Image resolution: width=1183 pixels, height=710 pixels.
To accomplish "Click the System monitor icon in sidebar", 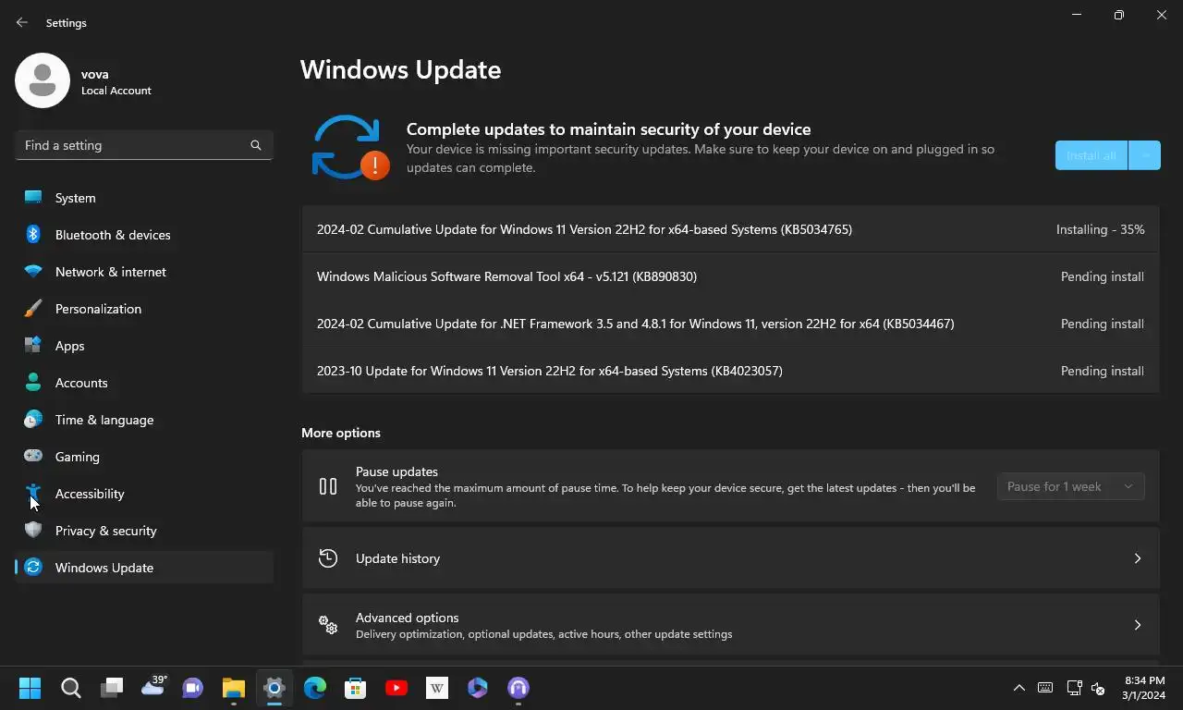I will click(33, 198).
